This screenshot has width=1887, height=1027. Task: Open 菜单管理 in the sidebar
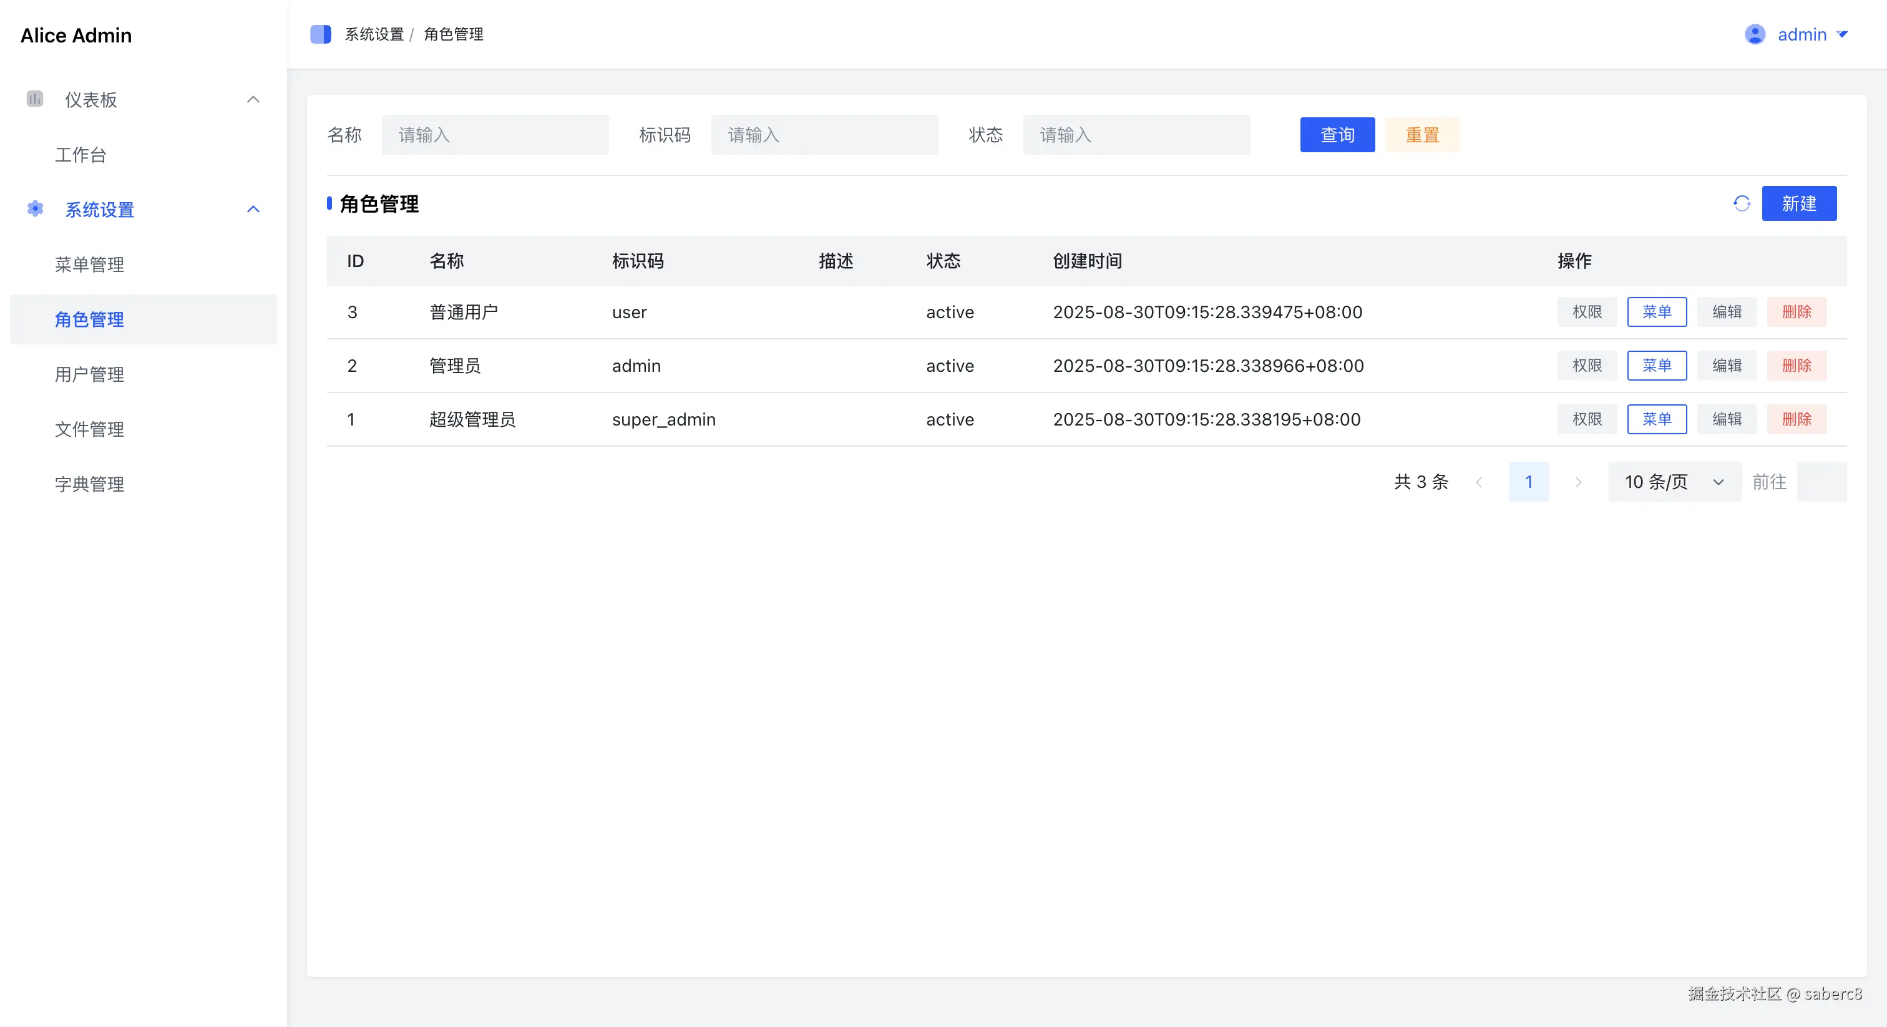point(89,265)
